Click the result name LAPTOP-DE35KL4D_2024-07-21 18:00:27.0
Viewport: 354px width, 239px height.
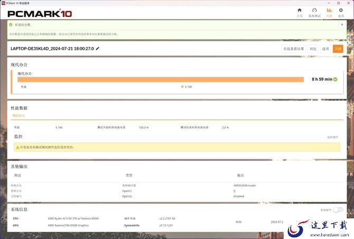52,49
